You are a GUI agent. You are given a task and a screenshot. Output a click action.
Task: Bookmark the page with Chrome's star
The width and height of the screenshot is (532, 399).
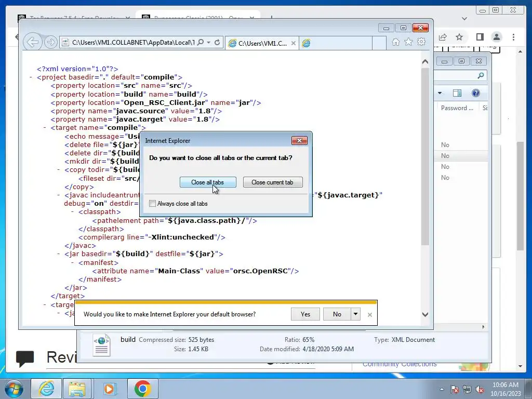tap(459, 37)
